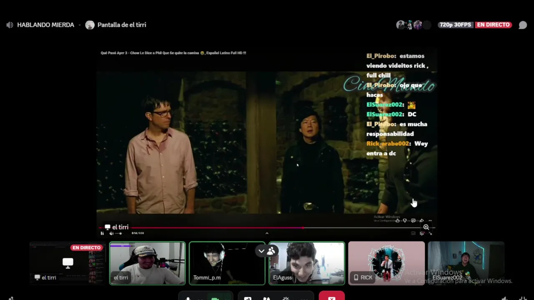The width and height of the screenshot is (534, 300).
Task: Click the 'ojo que haces' chat message
Action: coord(395,90)
